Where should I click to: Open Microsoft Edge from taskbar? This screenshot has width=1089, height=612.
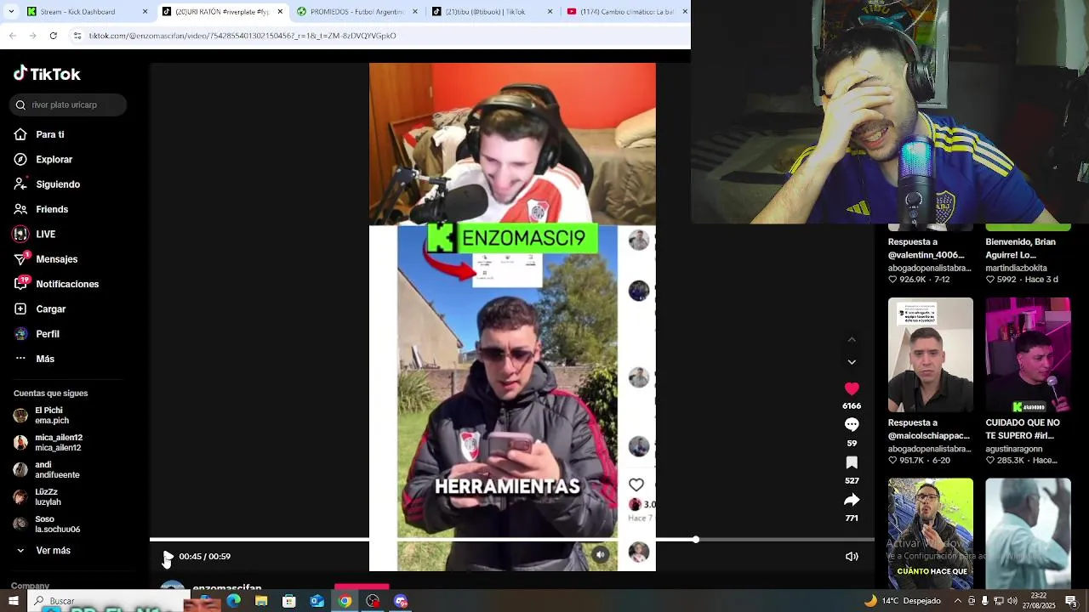point(234,601)
